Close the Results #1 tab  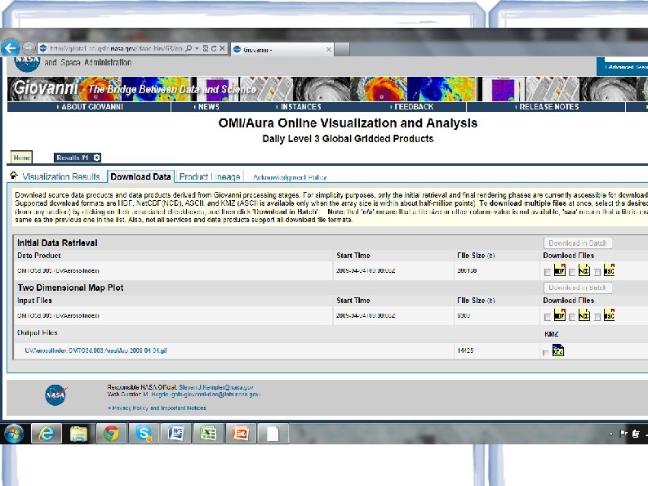tap(96, 158)
